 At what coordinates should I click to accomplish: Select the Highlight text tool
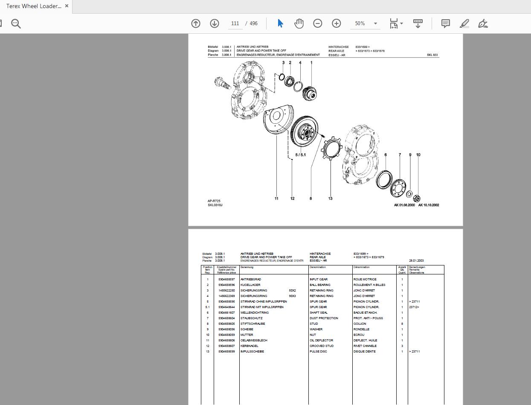coord(464,23)
